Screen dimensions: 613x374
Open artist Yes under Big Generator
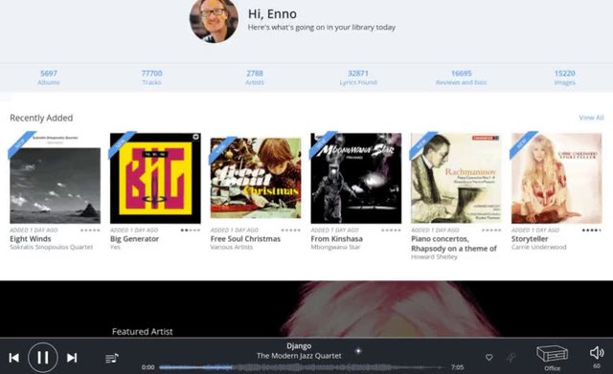115,247
